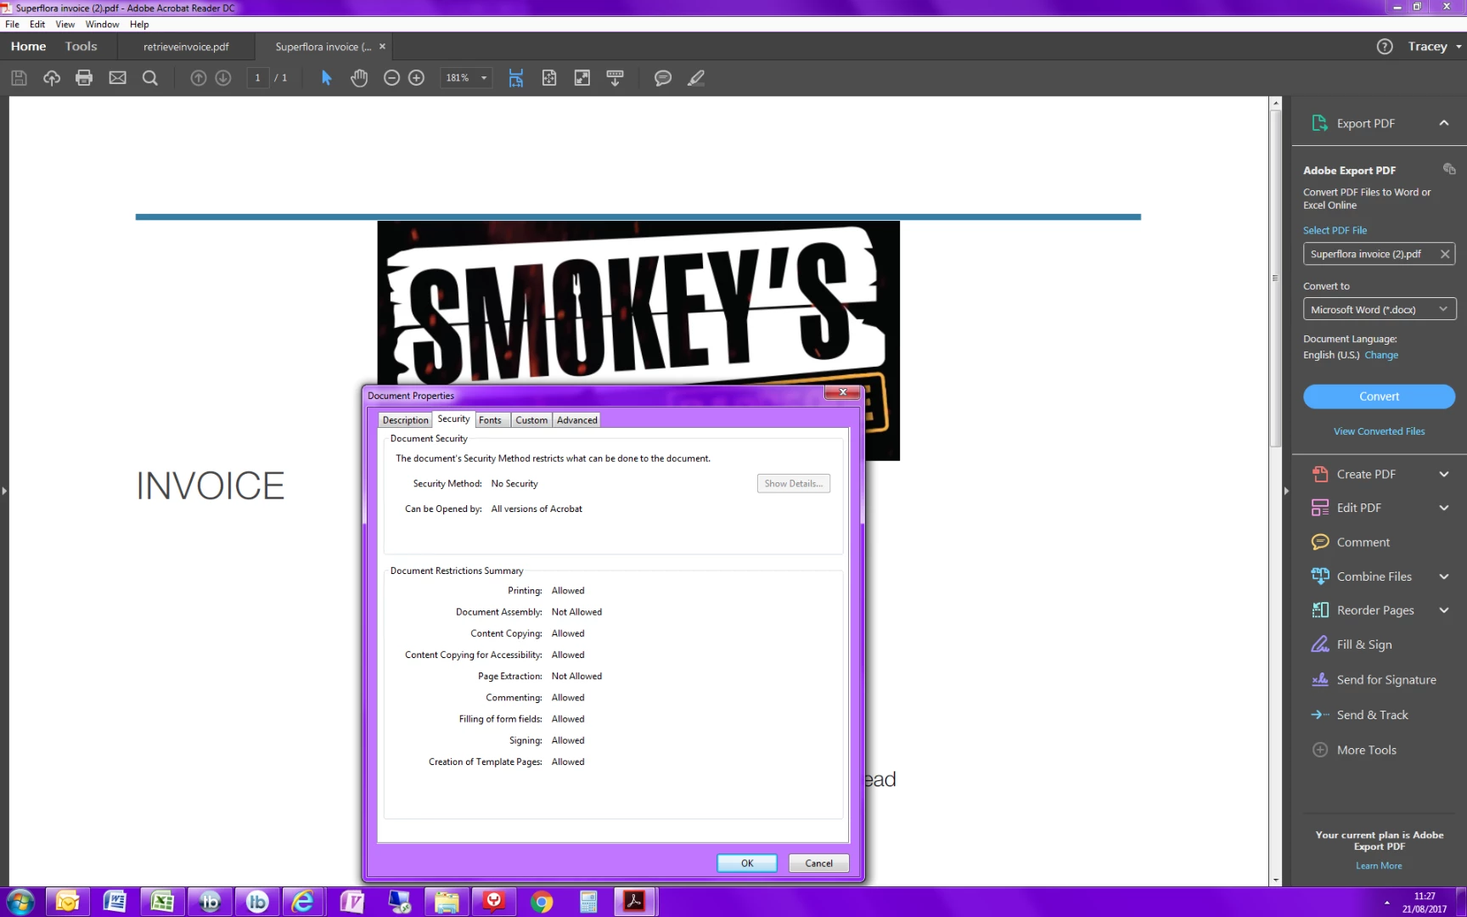Screen dimensions: 1467x917
Task: Click the upload to cloud icon
Action: [52, 78]
